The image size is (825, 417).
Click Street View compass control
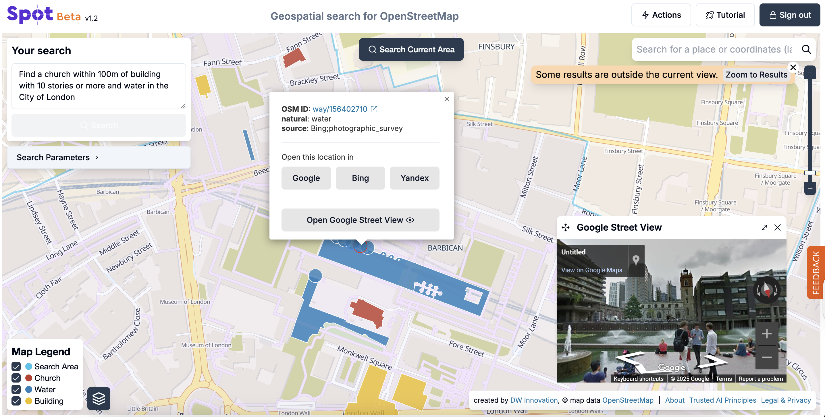(x=767, y=290)
